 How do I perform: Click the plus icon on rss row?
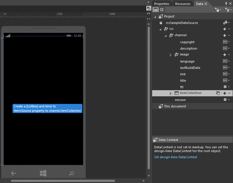(225, 29)
